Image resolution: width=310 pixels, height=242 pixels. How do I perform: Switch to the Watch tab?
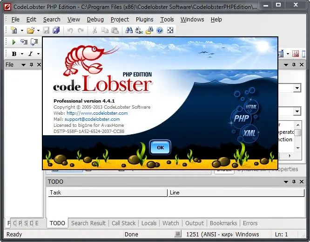[171, 223]
